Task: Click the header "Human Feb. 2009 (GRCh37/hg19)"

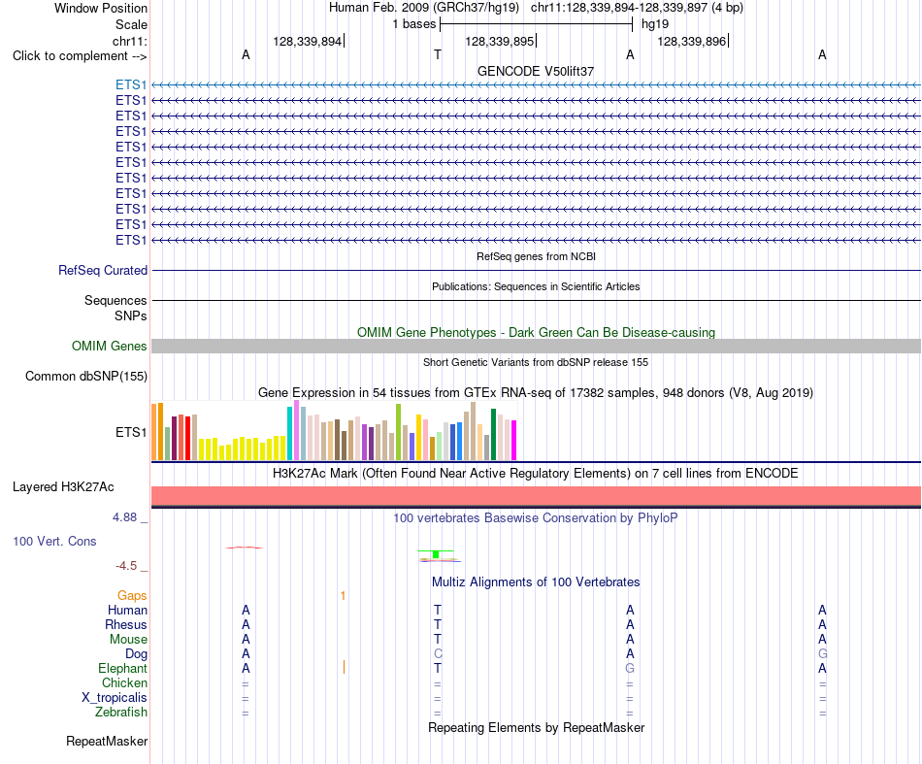Action: 424,8
